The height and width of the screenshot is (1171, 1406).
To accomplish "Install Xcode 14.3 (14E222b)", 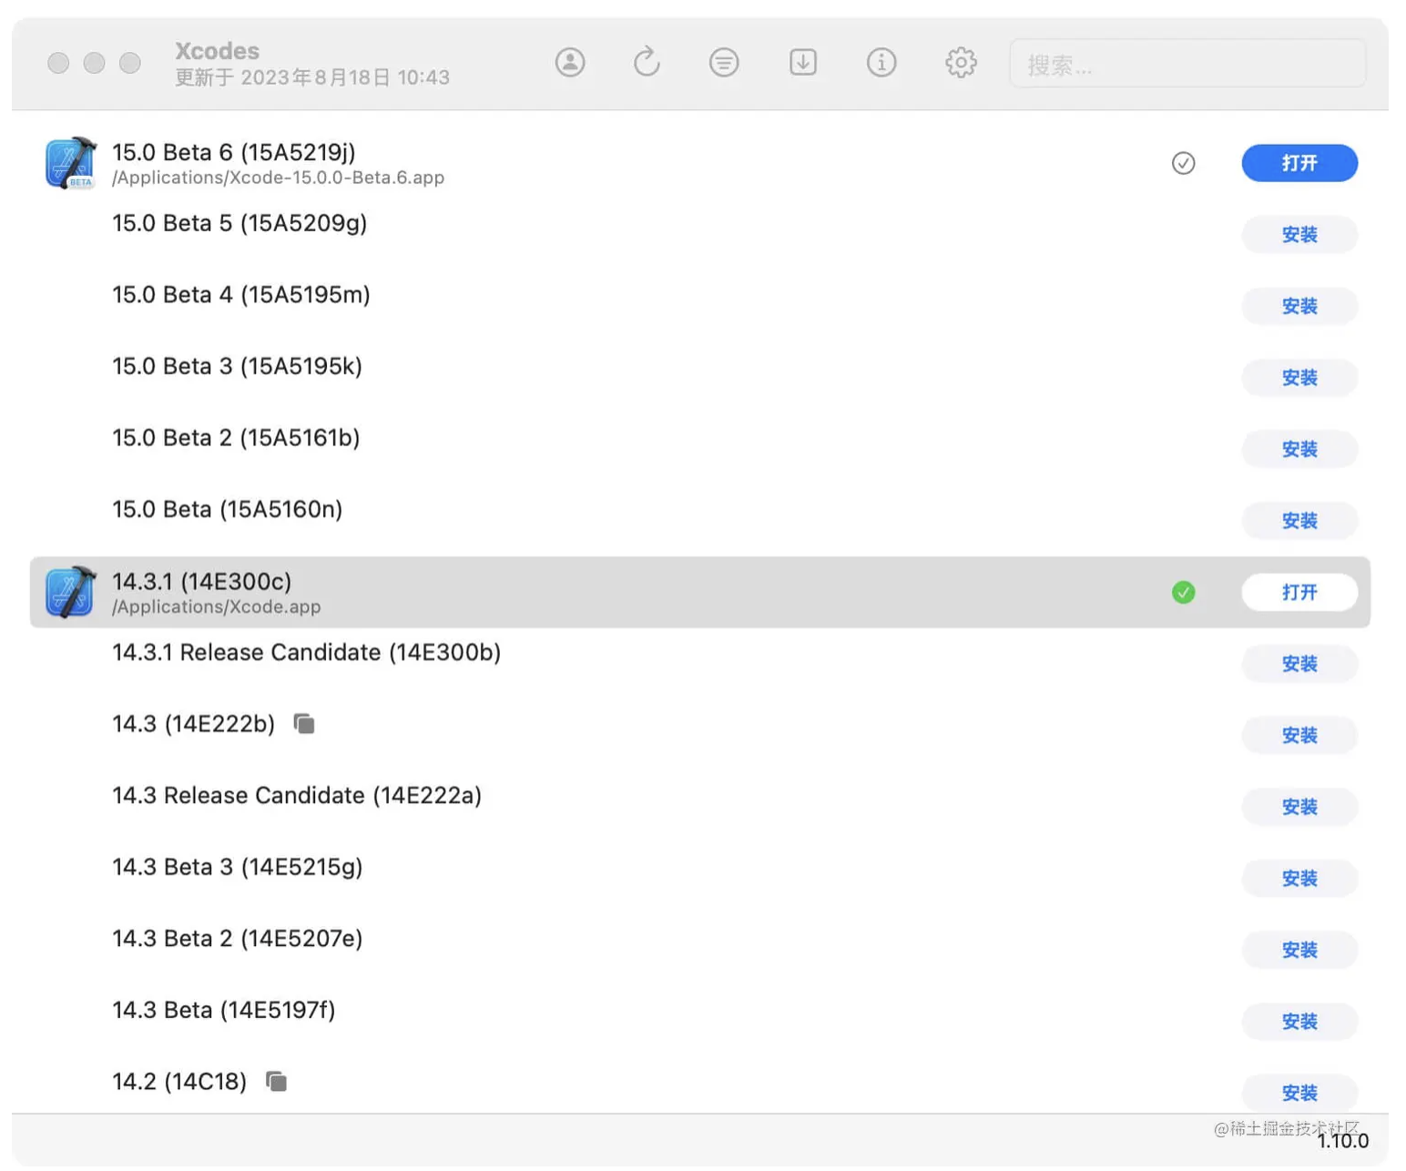I will click(x=1299, y=736).
